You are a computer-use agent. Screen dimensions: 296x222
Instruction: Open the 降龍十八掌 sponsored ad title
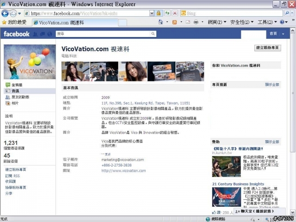tap(237, 149)
